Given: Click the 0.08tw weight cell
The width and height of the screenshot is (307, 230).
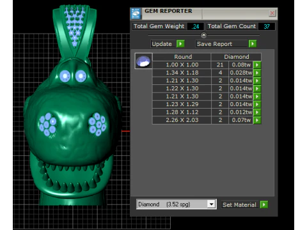Looking at the screenshot, I should pyautogui.click(x=241, y=65).
